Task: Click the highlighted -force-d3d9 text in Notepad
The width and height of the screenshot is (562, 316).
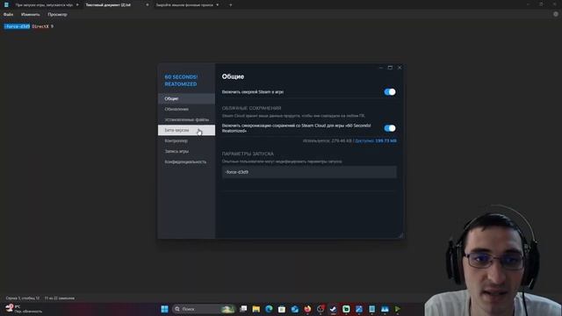Action: pyautogui.click(x=18, y=26)
